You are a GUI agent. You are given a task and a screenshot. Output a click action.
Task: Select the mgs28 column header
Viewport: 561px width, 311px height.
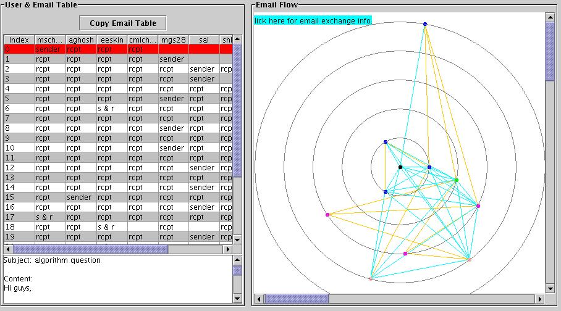click(x=173, y=39)
